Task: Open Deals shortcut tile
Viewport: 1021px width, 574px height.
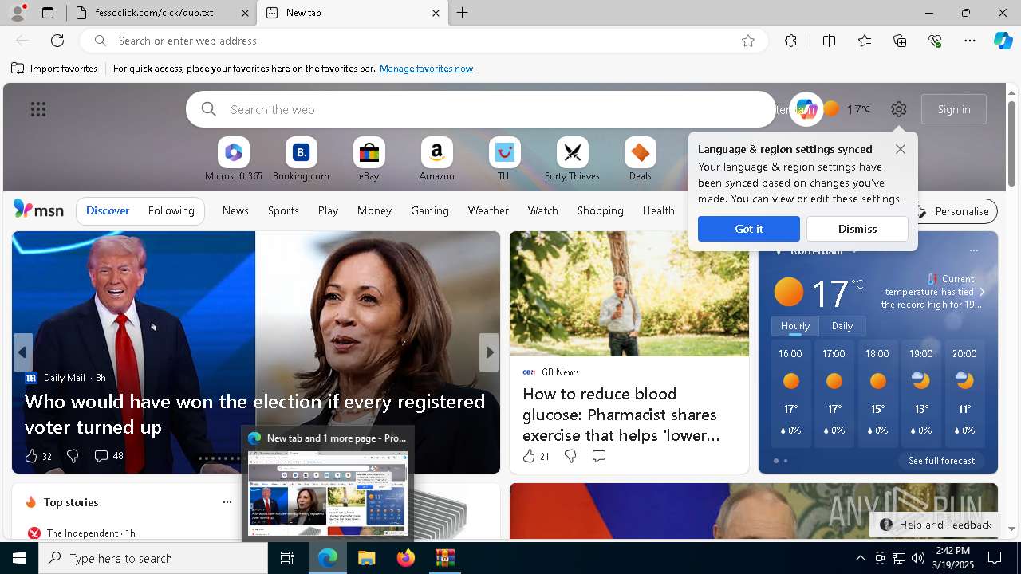Action: pos(640,159)
